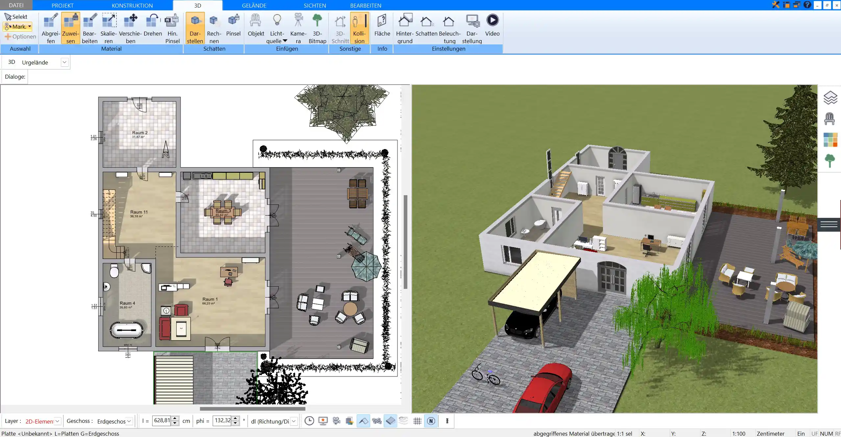
Task: Toggle terrain contour visibility in bottom toolbar
Action: pos(403,421)
